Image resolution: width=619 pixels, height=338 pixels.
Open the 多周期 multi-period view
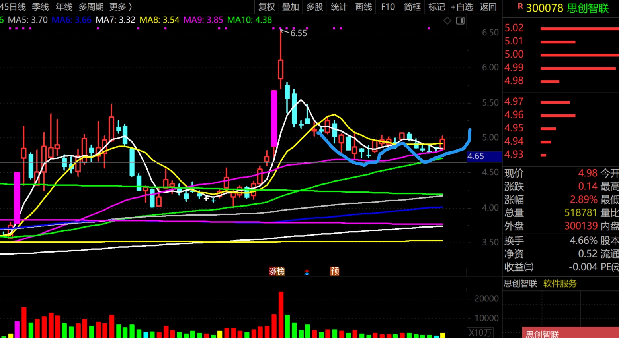[x=91, y=7]
